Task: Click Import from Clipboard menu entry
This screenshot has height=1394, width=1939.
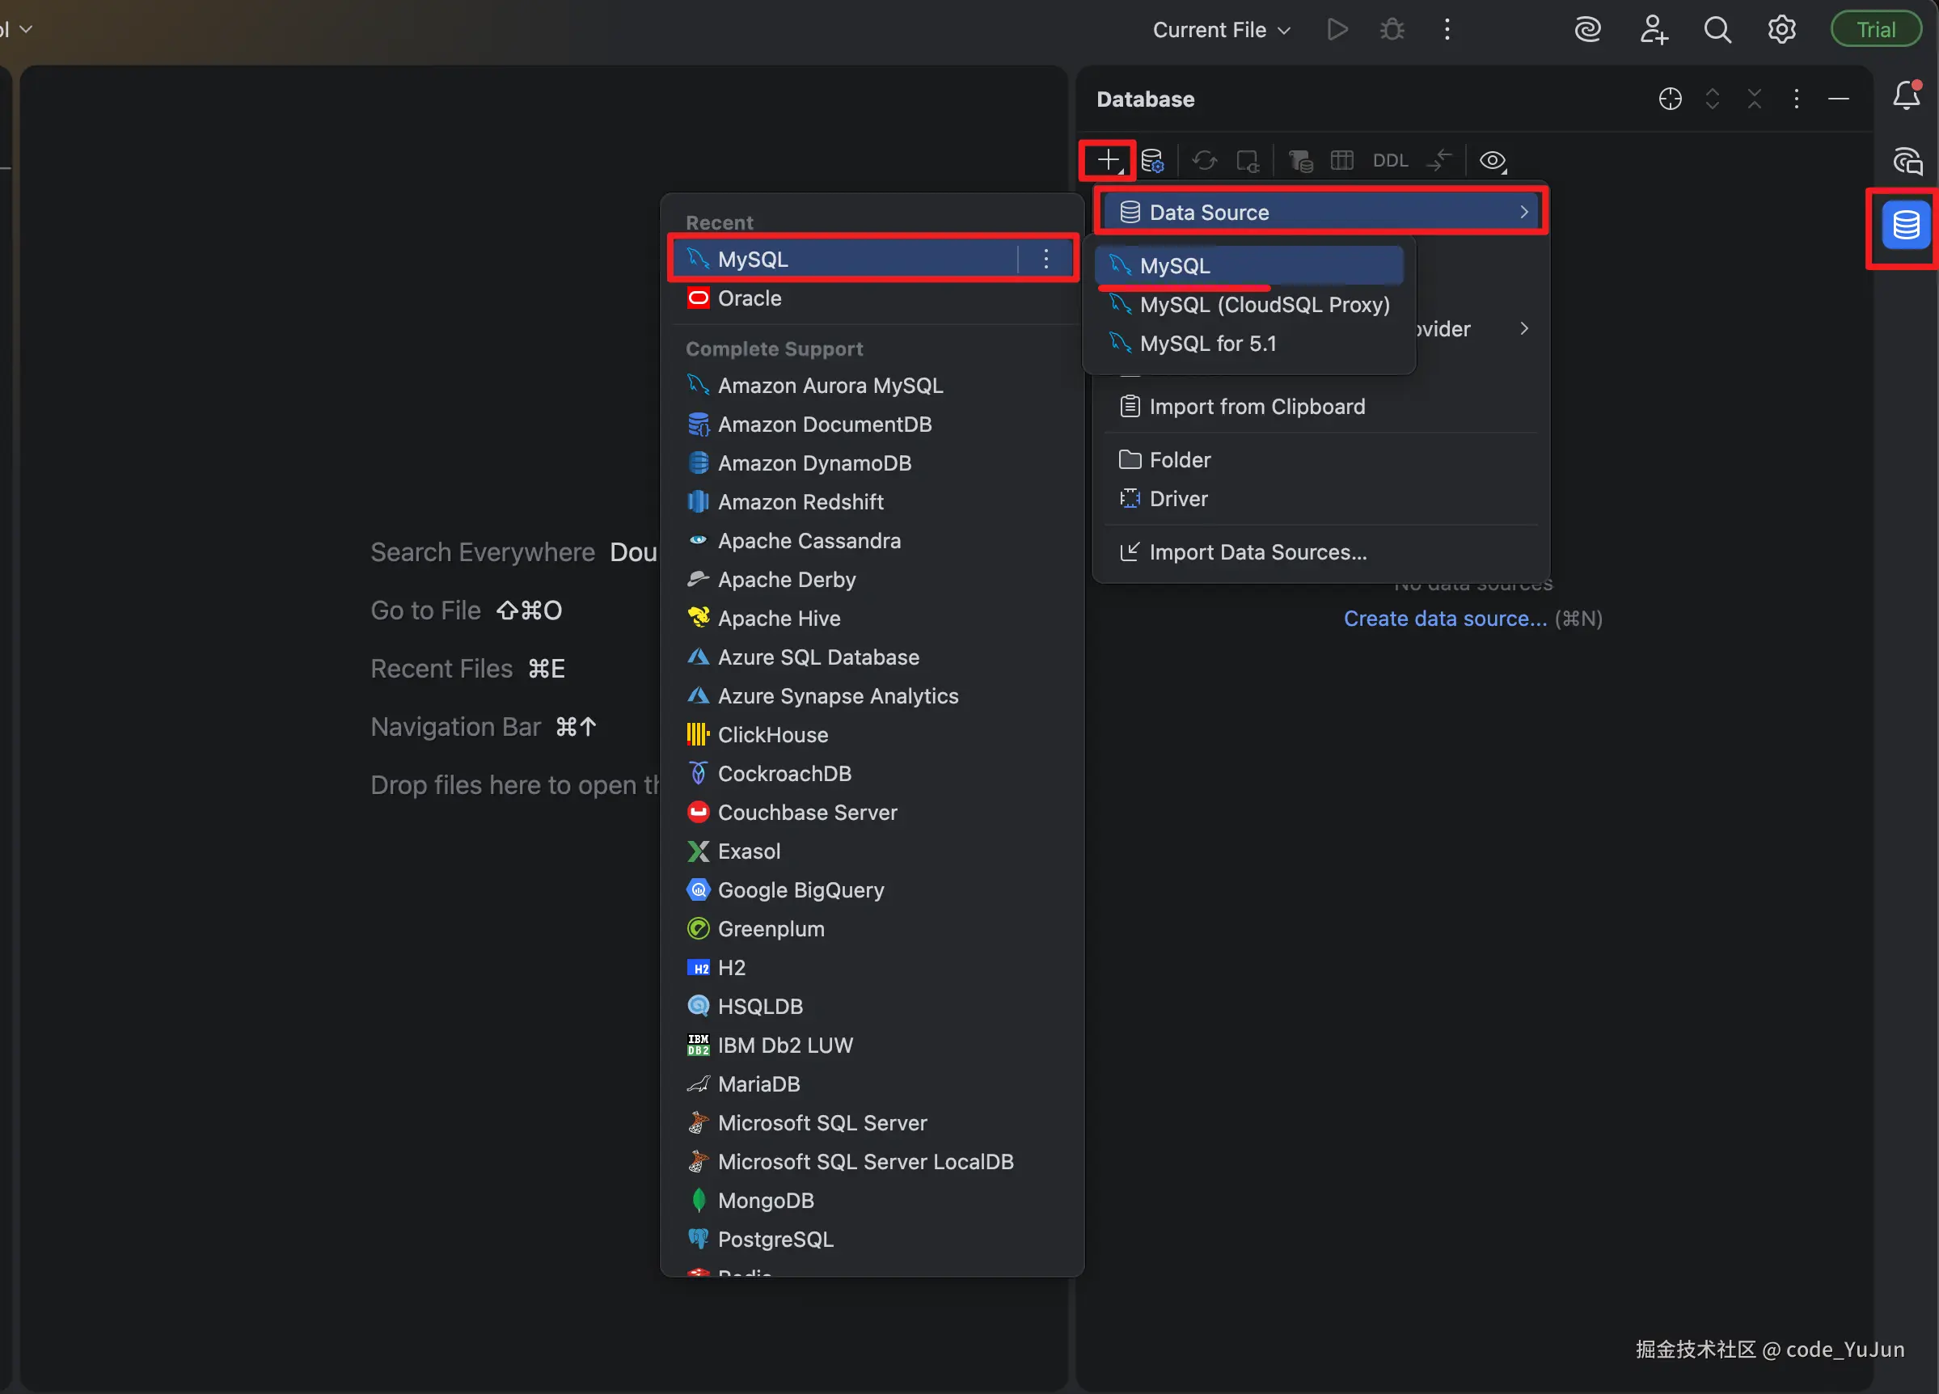Action: pos(1256,407)
